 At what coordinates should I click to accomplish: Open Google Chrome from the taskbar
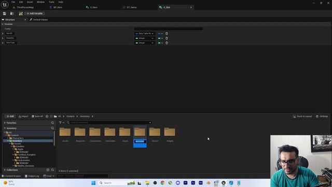(x=162, y=183)
